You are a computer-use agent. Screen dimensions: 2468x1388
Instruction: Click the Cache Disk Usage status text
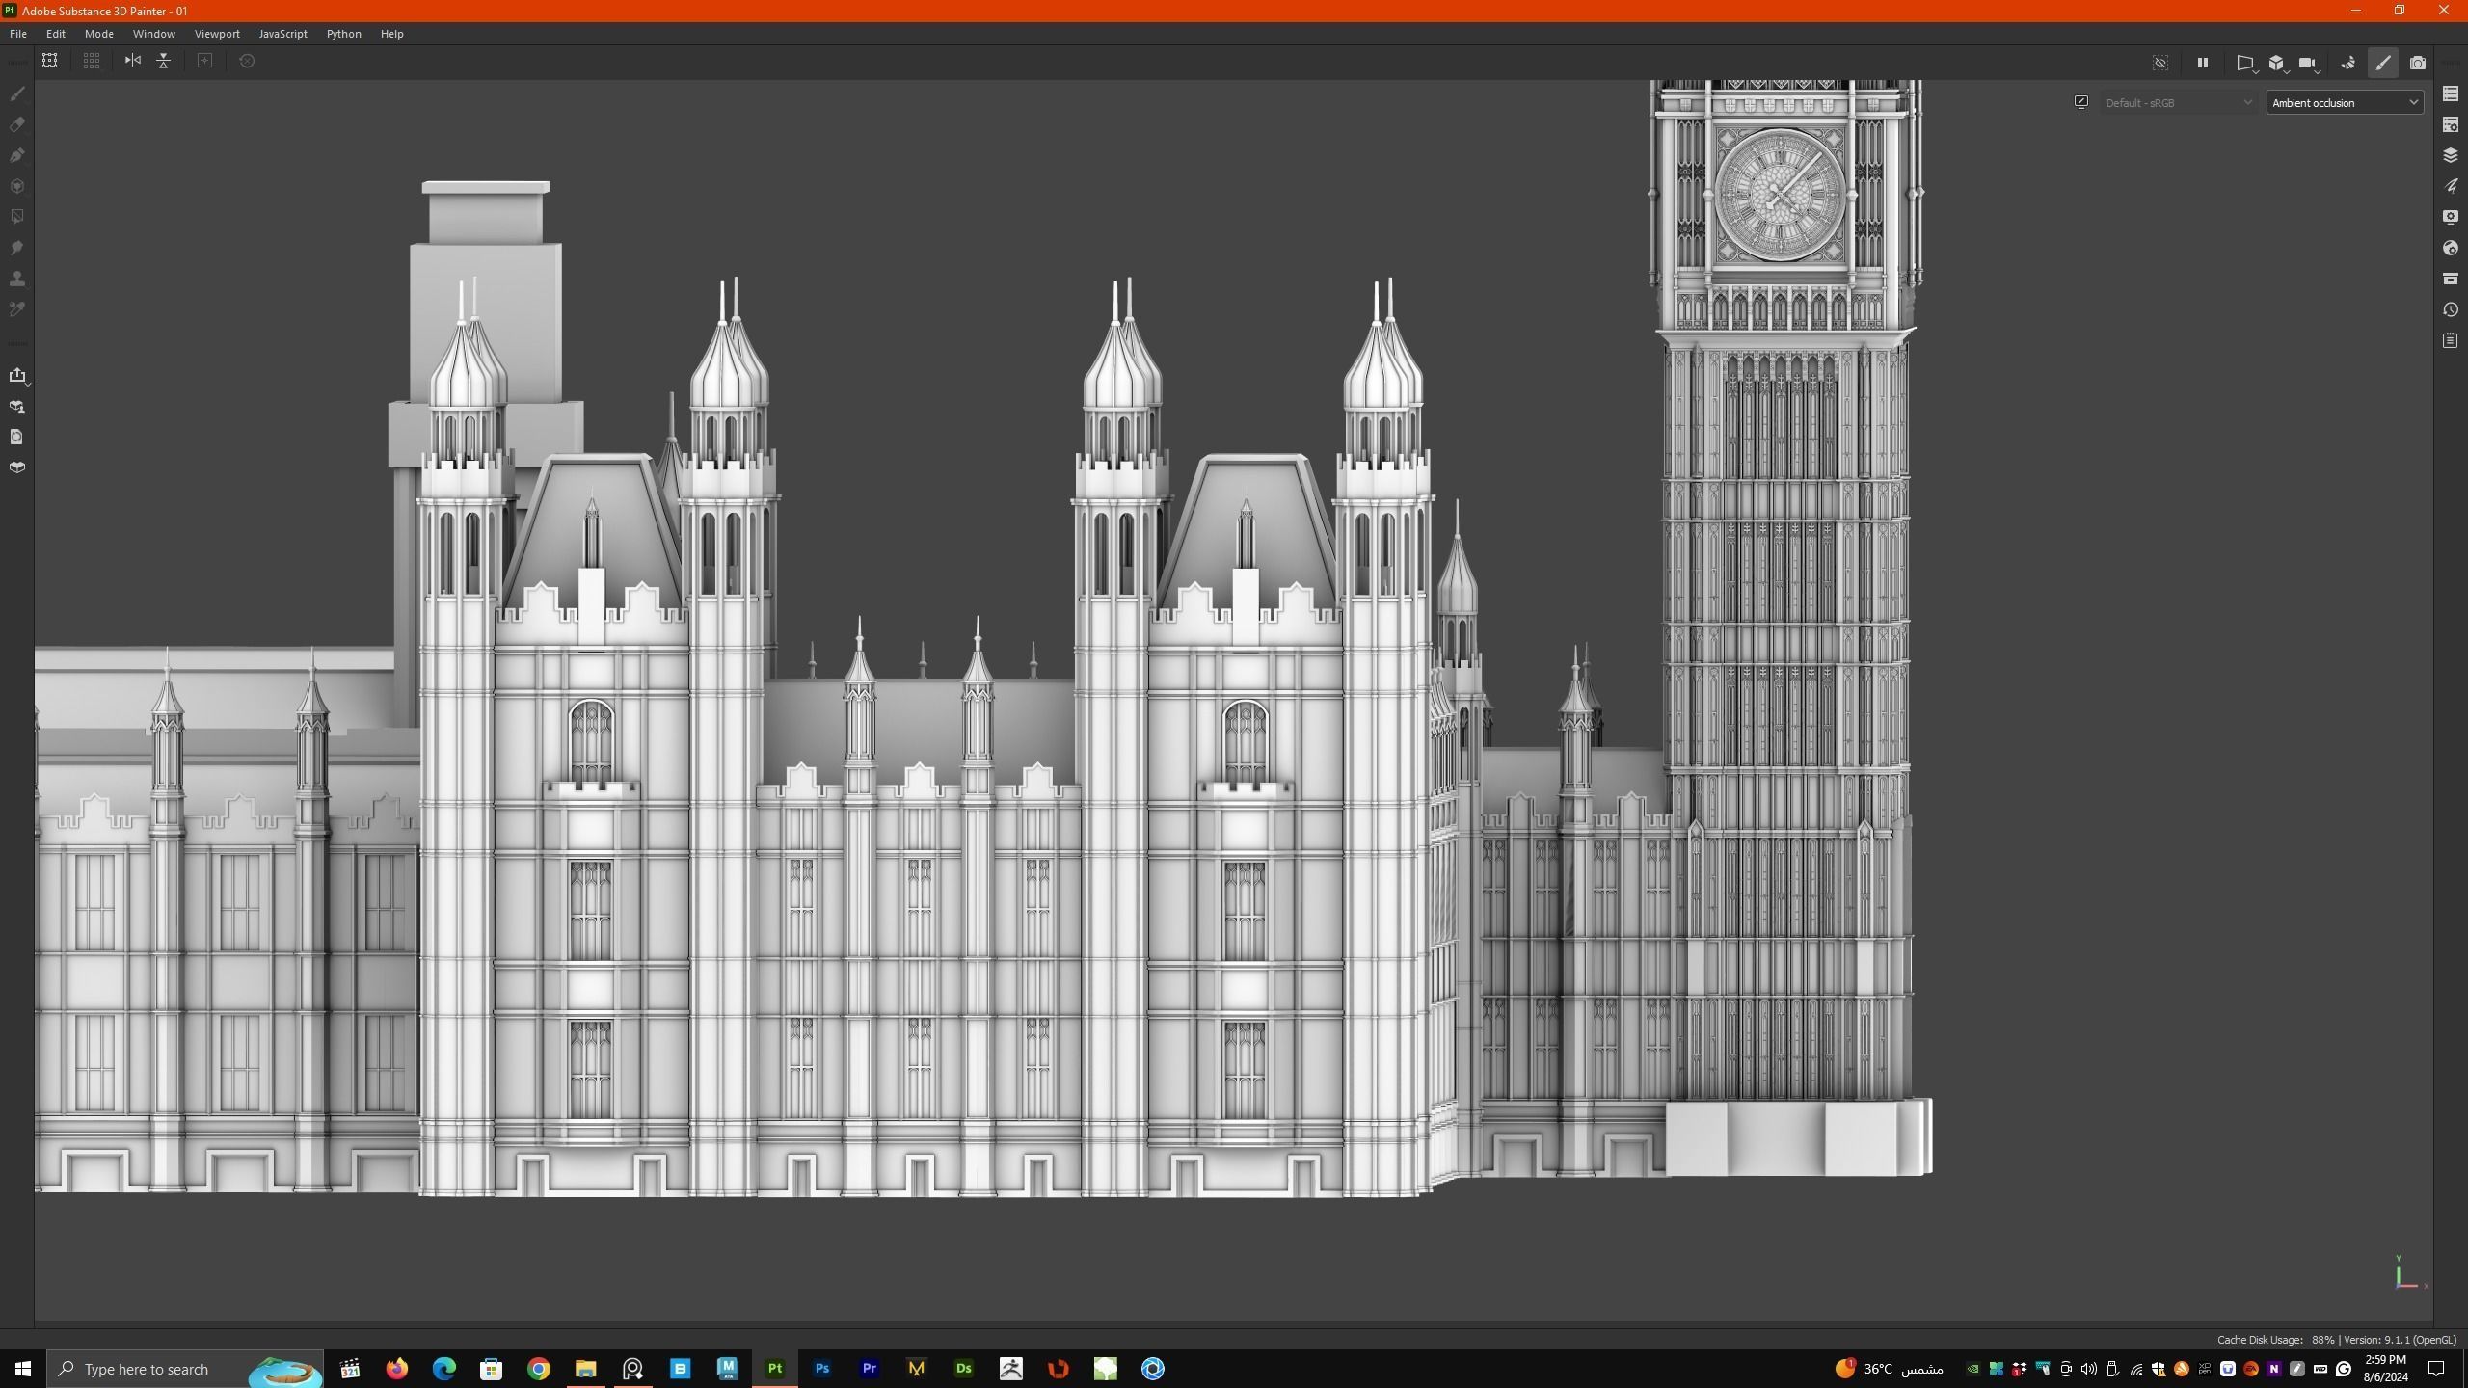coord(2275,1340)
